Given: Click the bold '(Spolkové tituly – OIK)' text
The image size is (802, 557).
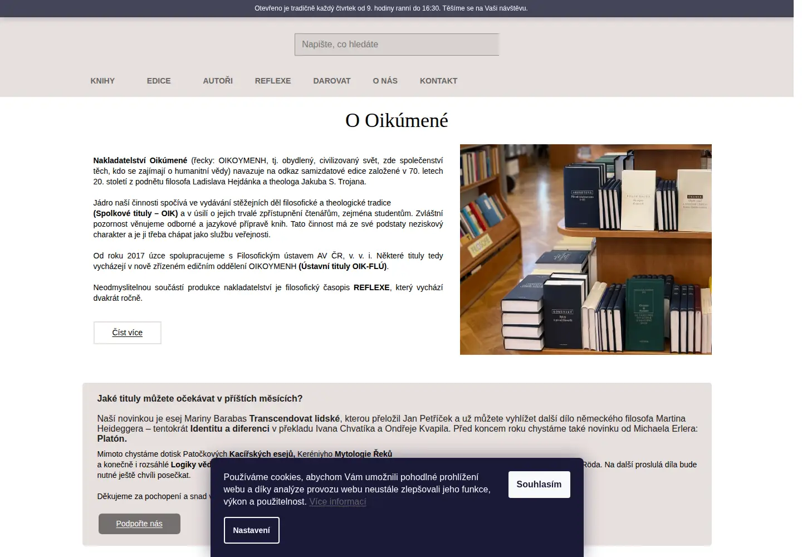Looking at the screenshot, I should tap(135, 213).
